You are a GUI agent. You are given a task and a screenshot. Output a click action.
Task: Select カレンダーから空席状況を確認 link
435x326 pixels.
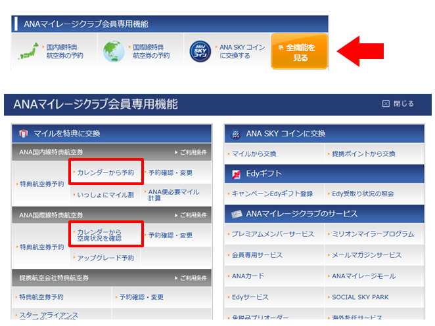click(x=99, y=235)
